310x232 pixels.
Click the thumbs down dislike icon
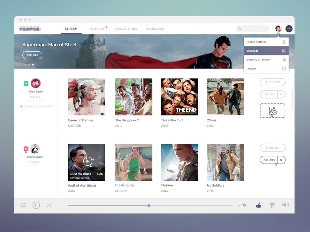tap(272, 205)
